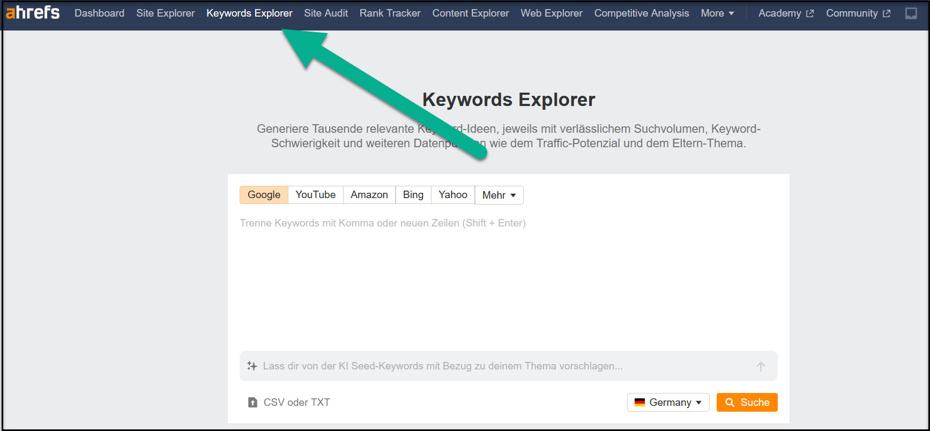Click the monitor icon in top bar
The width and height of the screenshot is (930, 431).
(911, 13)
